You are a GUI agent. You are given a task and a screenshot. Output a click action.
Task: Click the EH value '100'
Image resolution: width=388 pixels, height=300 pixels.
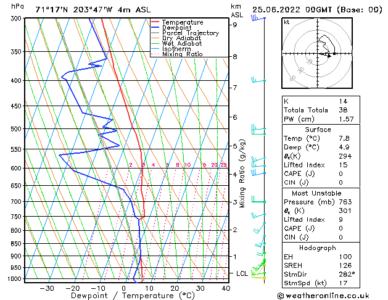pyautogui.click(x=345, y=257)
